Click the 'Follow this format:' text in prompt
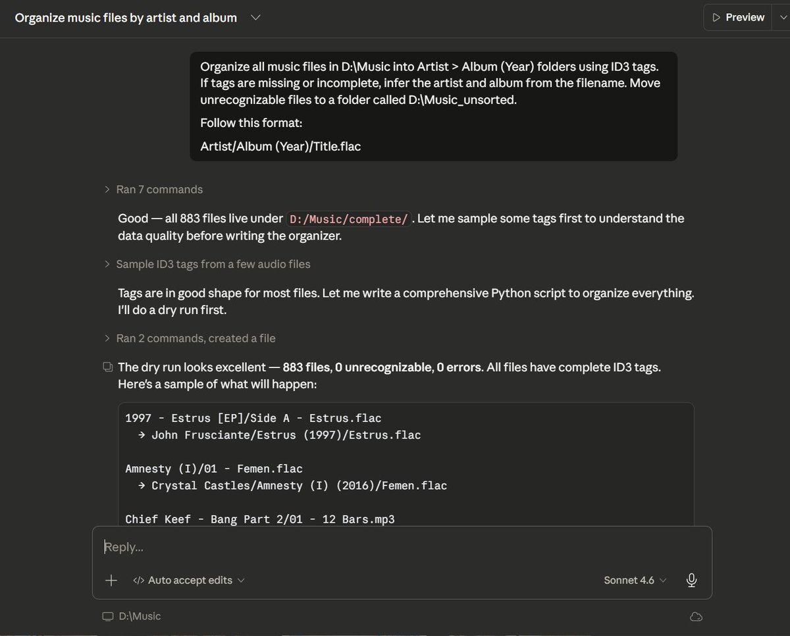Screen dimensions: 790x636 tap(251, 123)
